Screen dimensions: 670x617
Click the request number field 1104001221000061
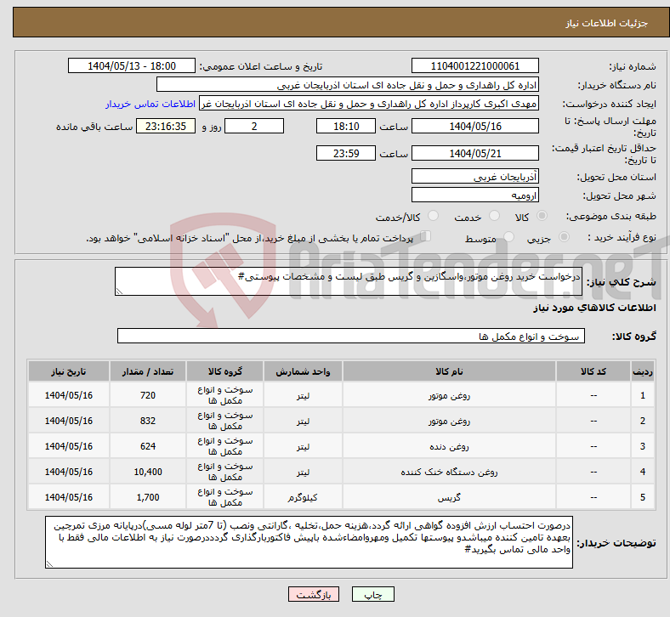474,66
